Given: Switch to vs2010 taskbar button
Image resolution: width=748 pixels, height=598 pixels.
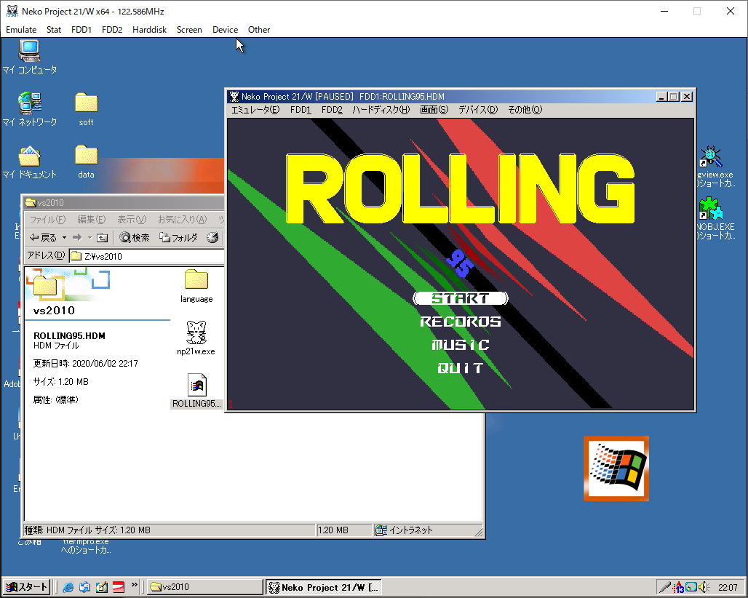Looking at the screenshot, I should 204,587.
